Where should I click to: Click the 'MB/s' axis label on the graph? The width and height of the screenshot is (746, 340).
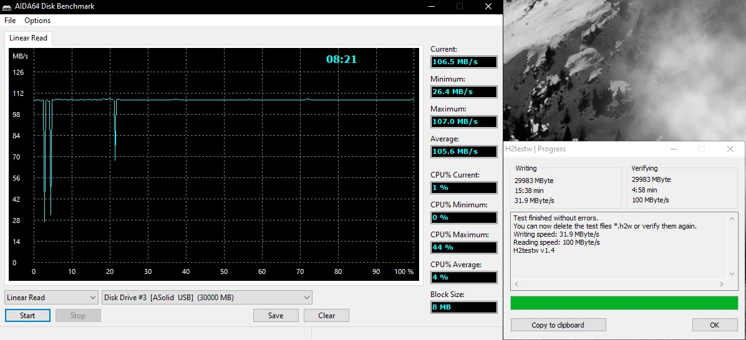point(20,56)
